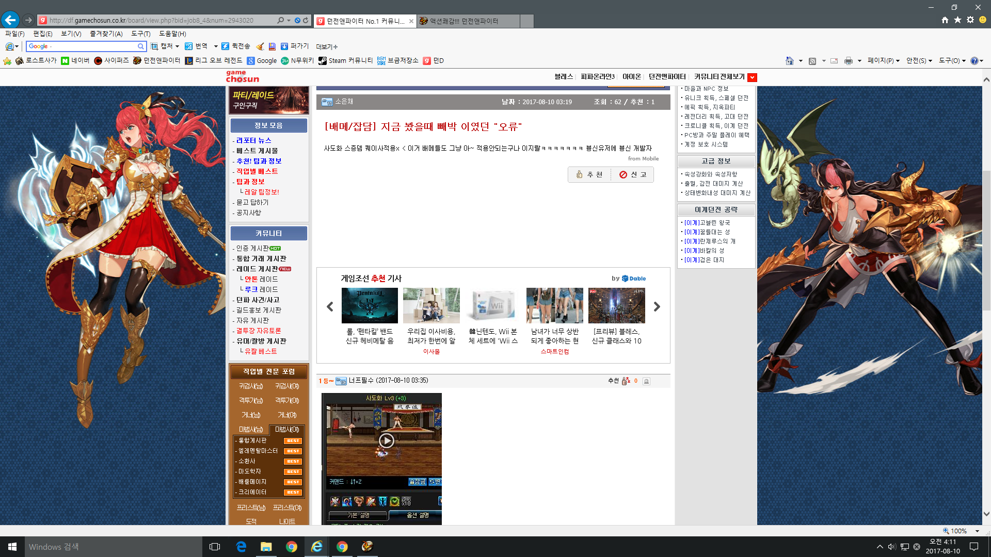Screen dimensions: 991x557
Task: Open the 안톤 레이드 link
Action: pos(261,279)
